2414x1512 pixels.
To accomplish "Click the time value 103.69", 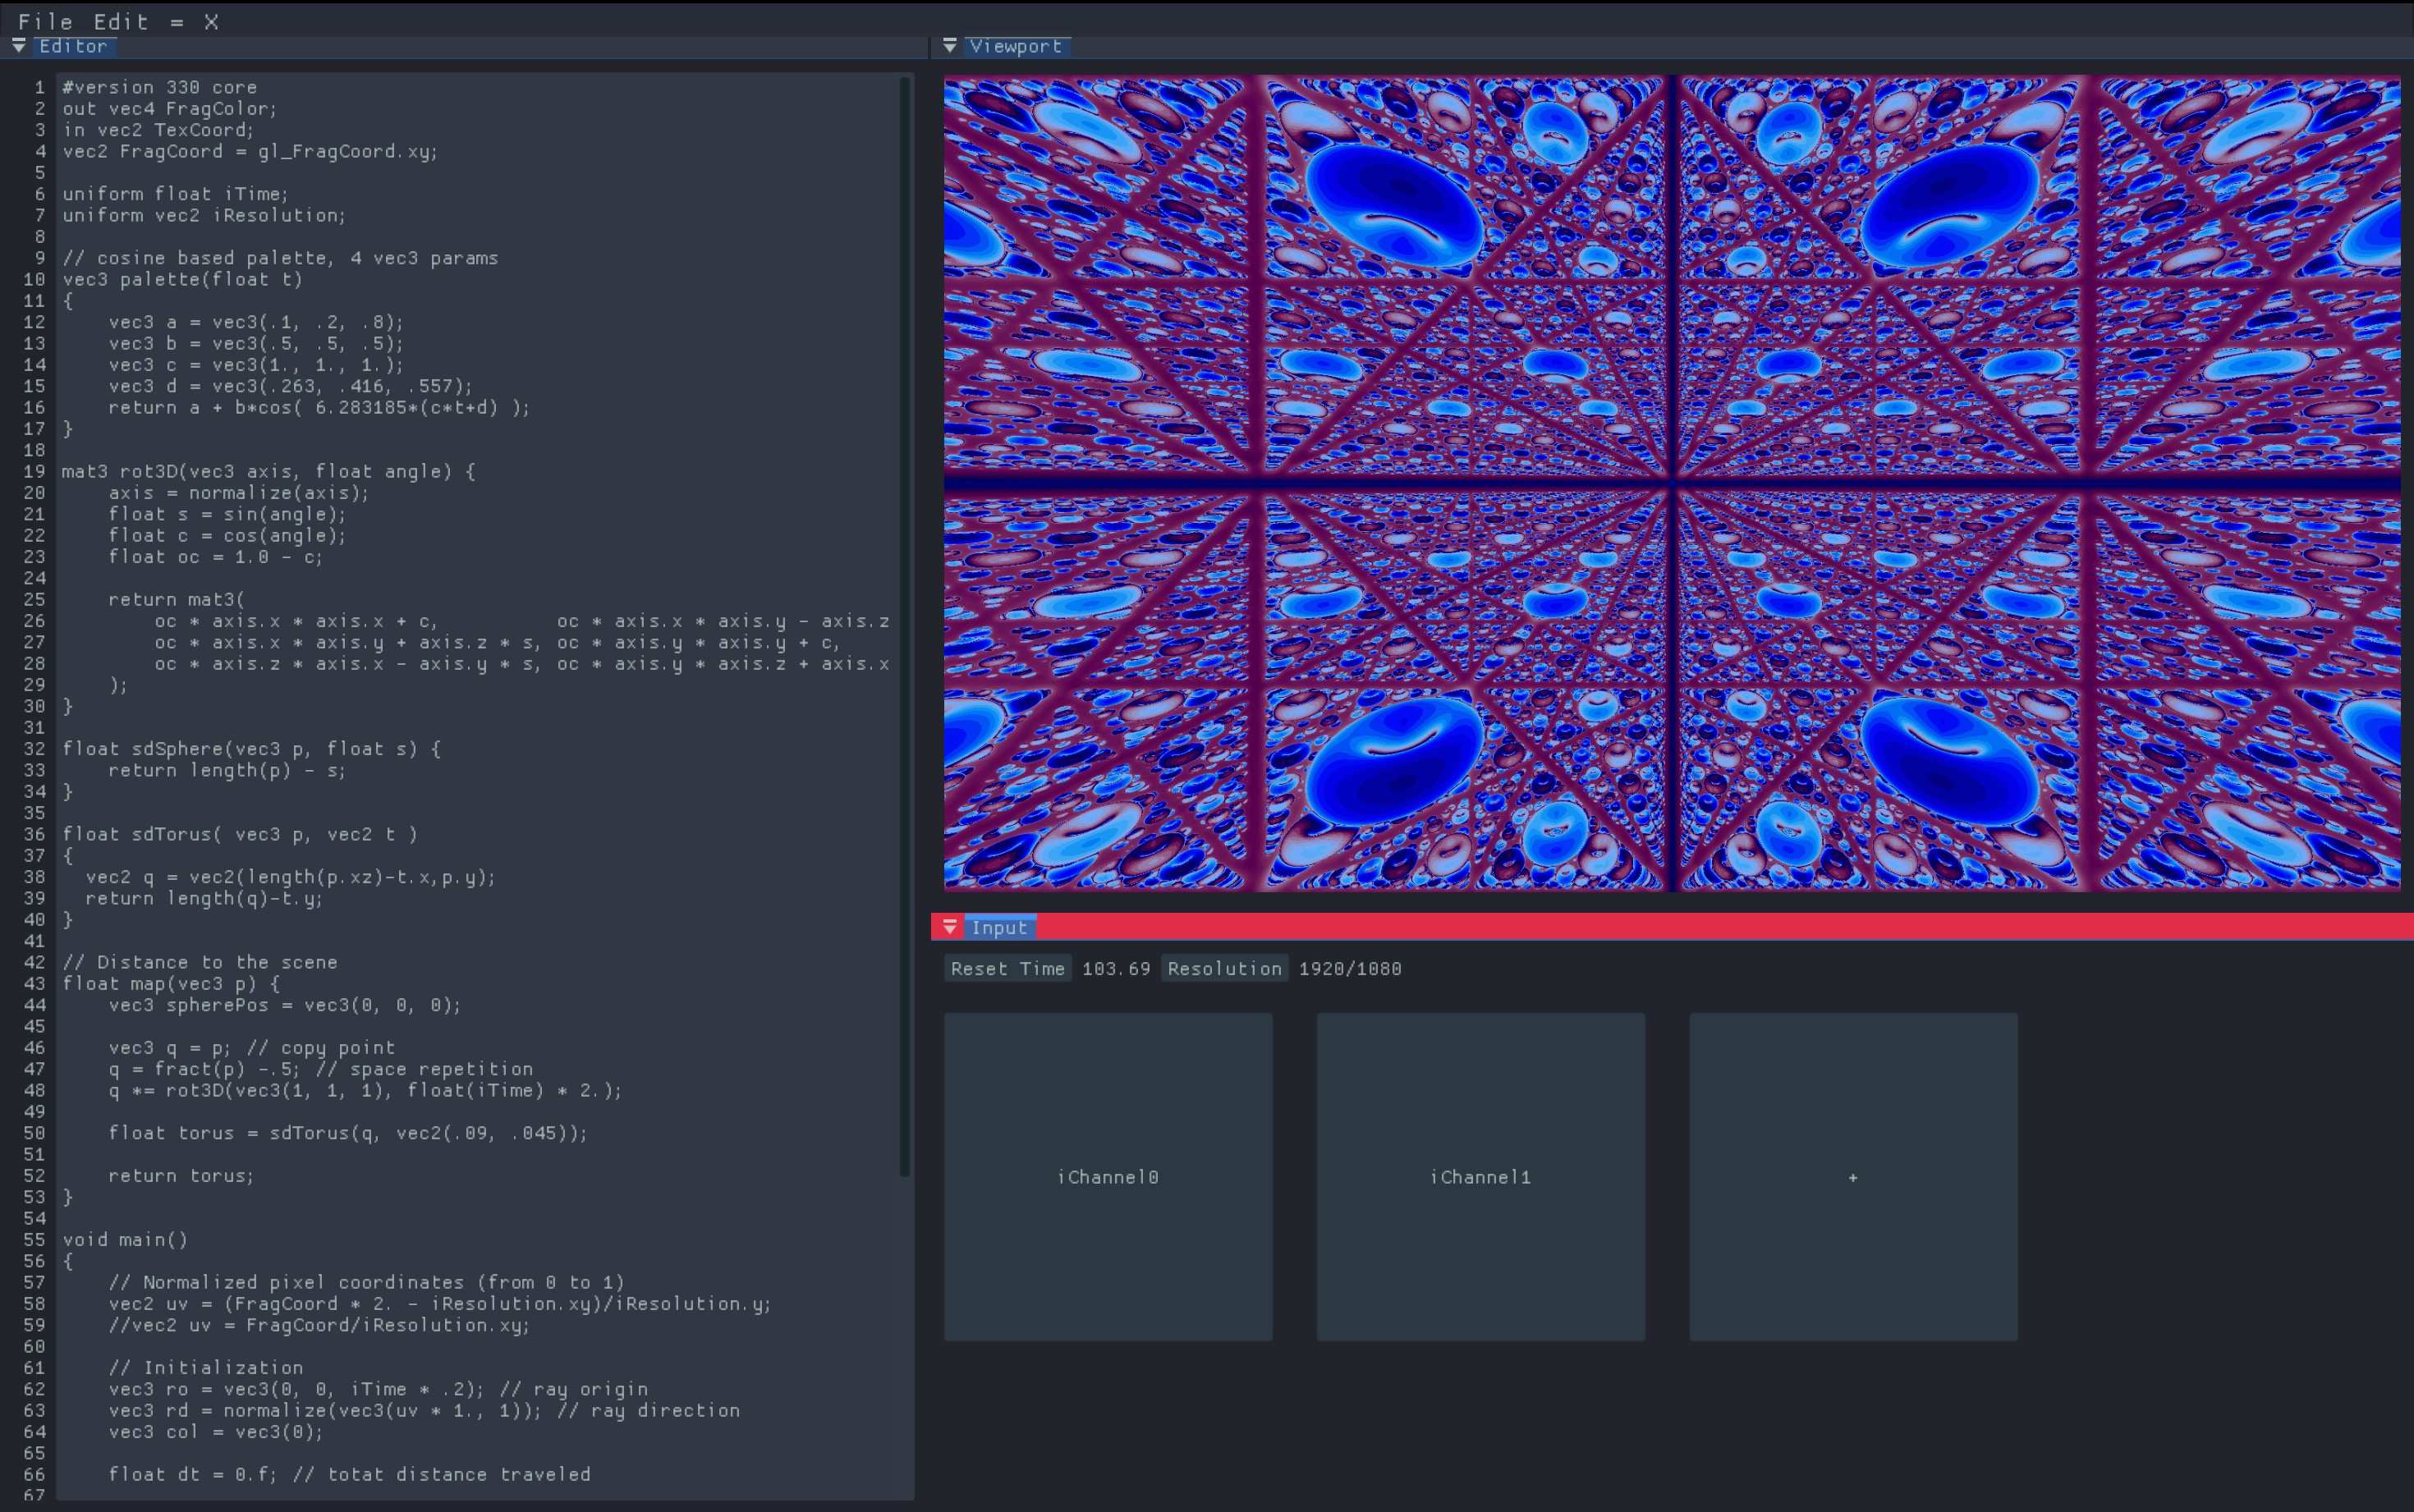I will coord(1115,968).
